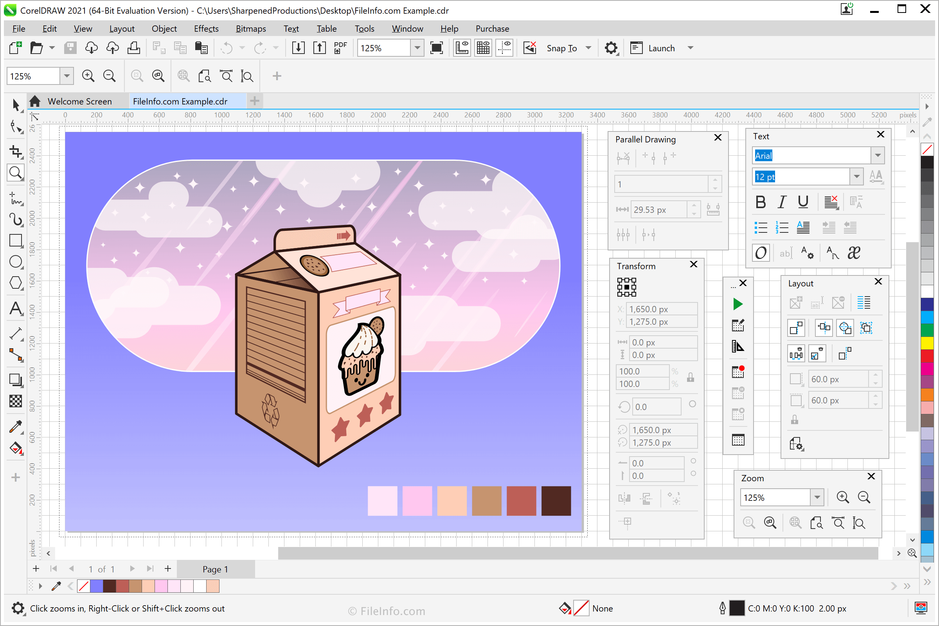The width and height of the screenshot is (939, 626).
Task: Open the 125% zoom level dropdown
Action: coord(417,48)
